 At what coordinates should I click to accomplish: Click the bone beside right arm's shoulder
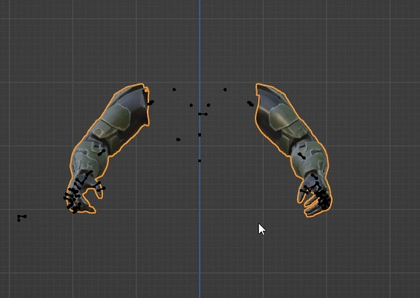(250, 103)
